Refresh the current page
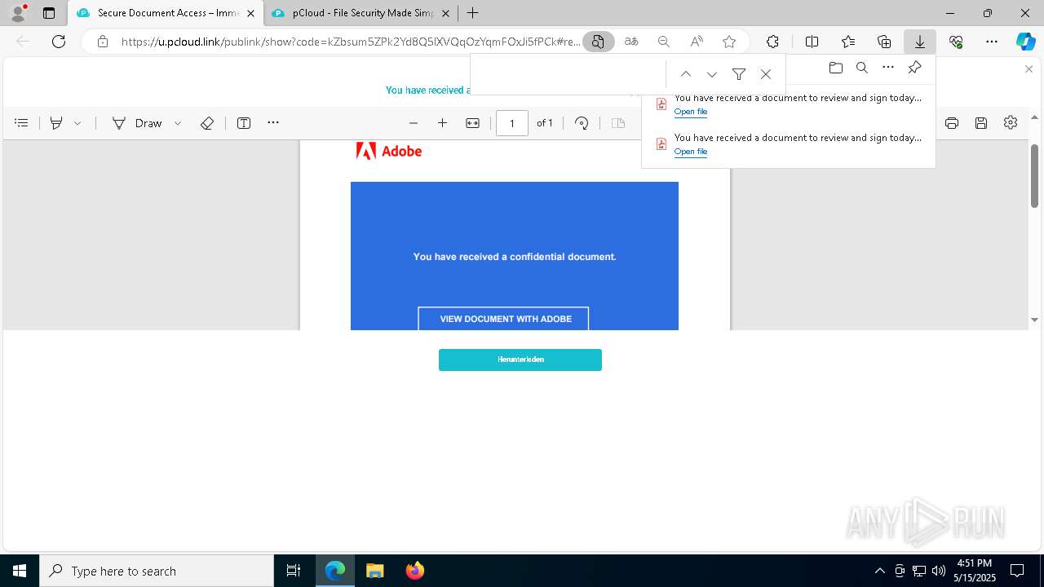Viewport: 1044px width, 587px height. [x=59, y=42]
